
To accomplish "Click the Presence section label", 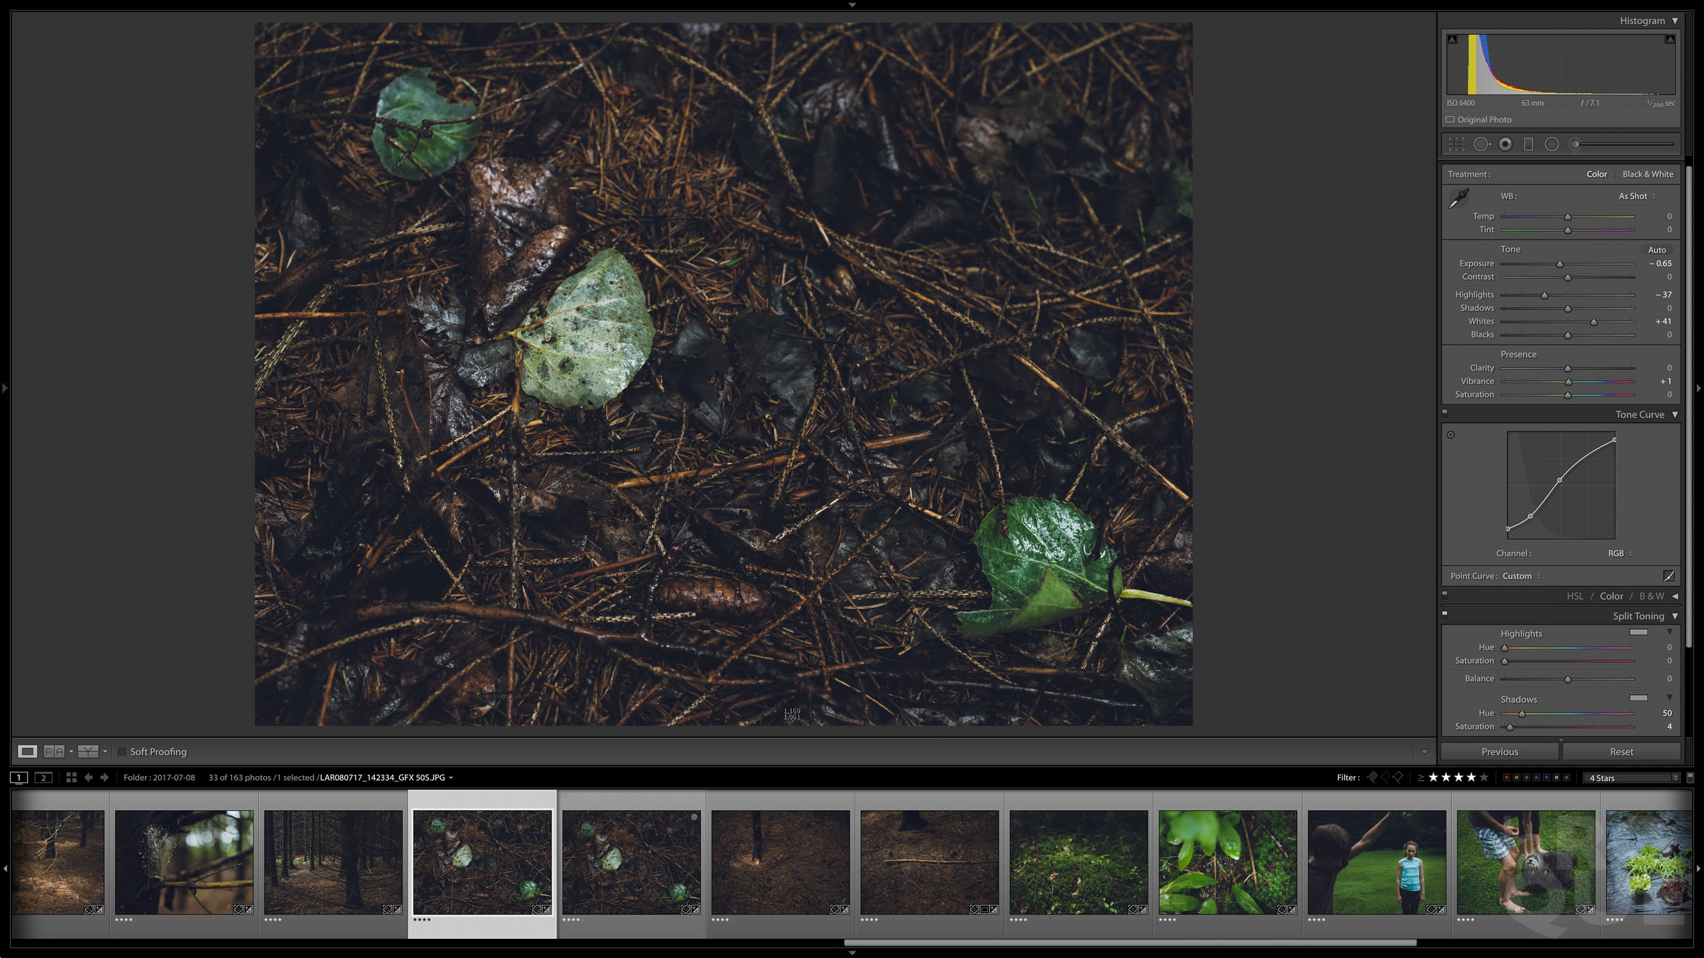I will [1519, 354].
